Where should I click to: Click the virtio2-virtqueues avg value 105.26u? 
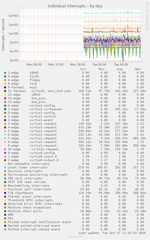(121, 109)
